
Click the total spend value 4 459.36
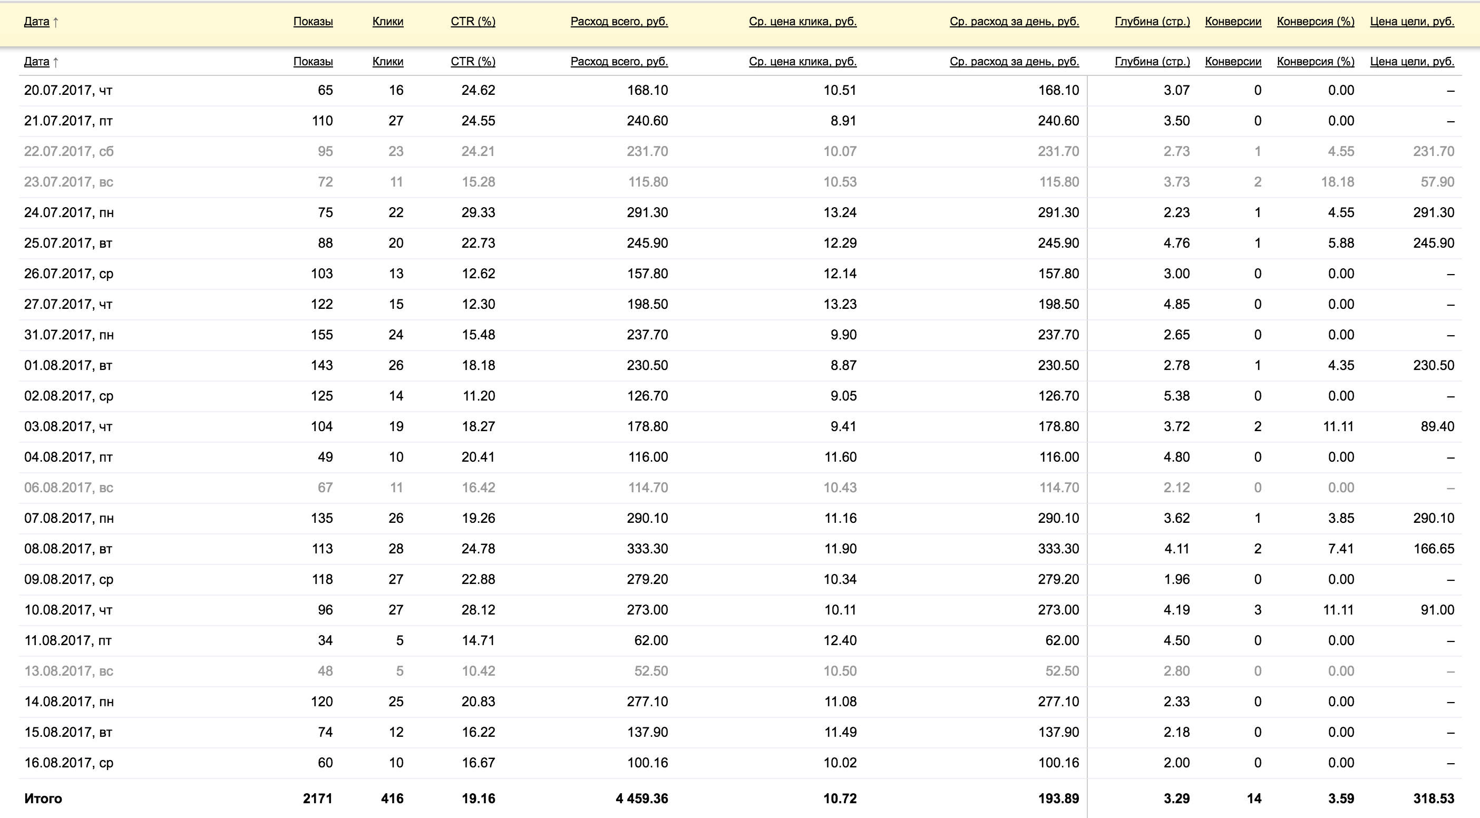point(641,798)
